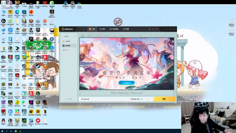The image size is (236, 133).
Task: Open TeamViewer desktop icon
Action: [10, 40]
